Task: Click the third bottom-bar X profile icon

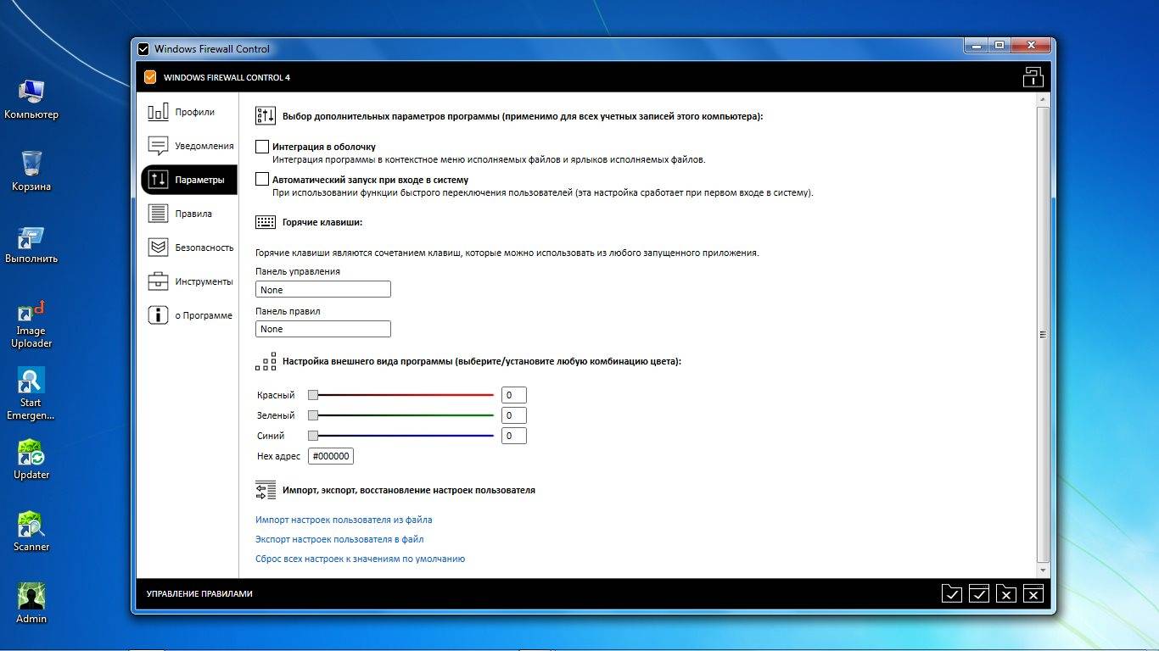Action: (1006, 593)
